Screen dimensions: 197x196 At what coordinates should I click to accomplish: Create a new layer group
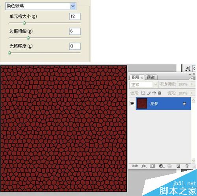coord(169,166)
